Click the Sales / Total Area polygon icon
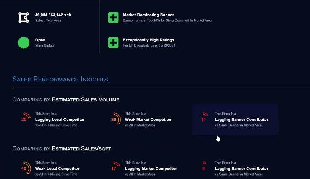The image size is (310, 179). pyautogui.click(x=24, y=17)
